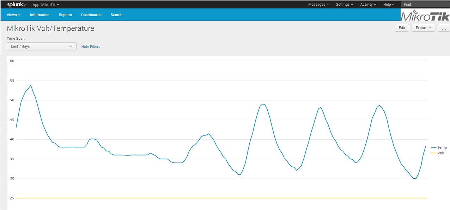The image size is (450, 210).
Task: Click the 30 y-axis label
Action: click(x=12, y=178)
